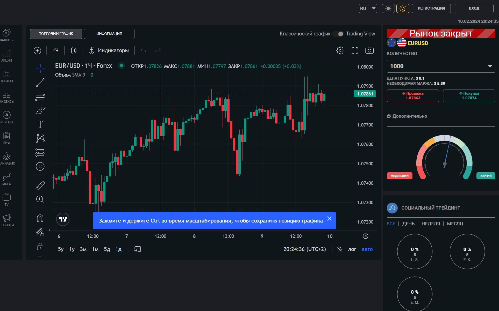This screenshot has height=311, width=499.
Task: Set chart range to 1м
Action: pos(95,249)
